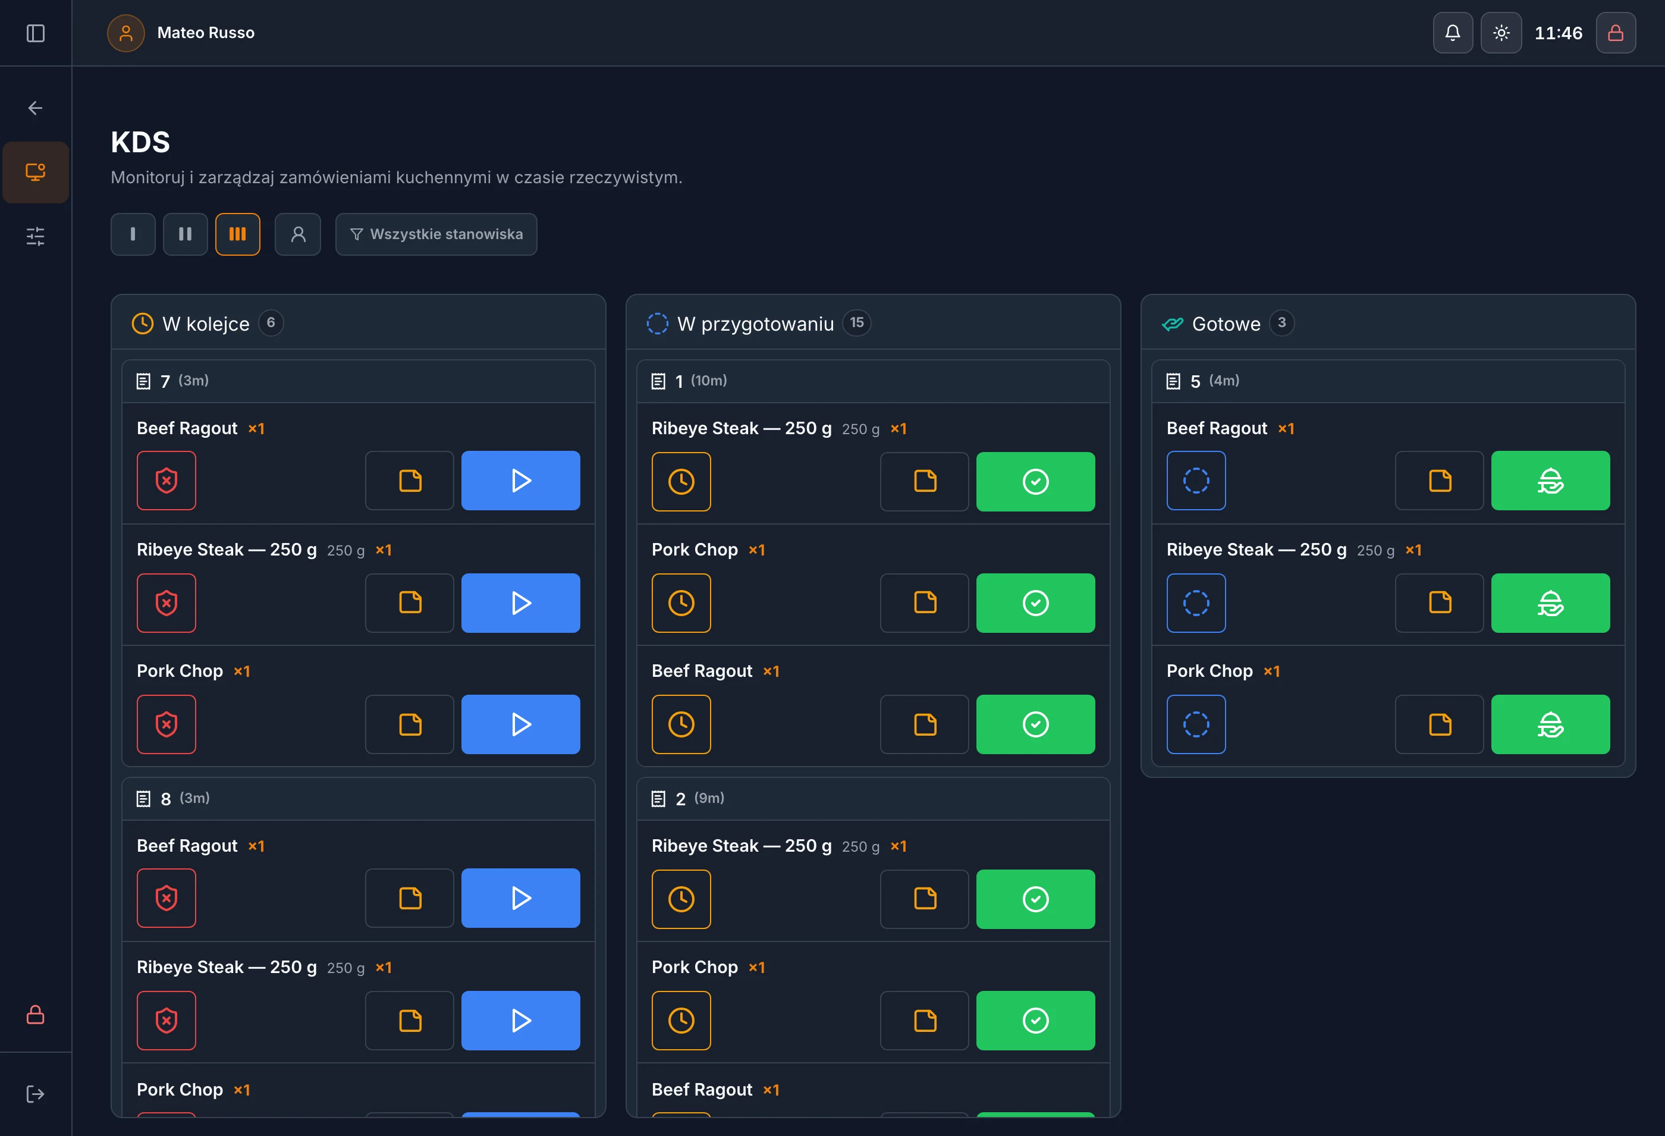Click the logout icon in the sidebar

pos(35,1094)
